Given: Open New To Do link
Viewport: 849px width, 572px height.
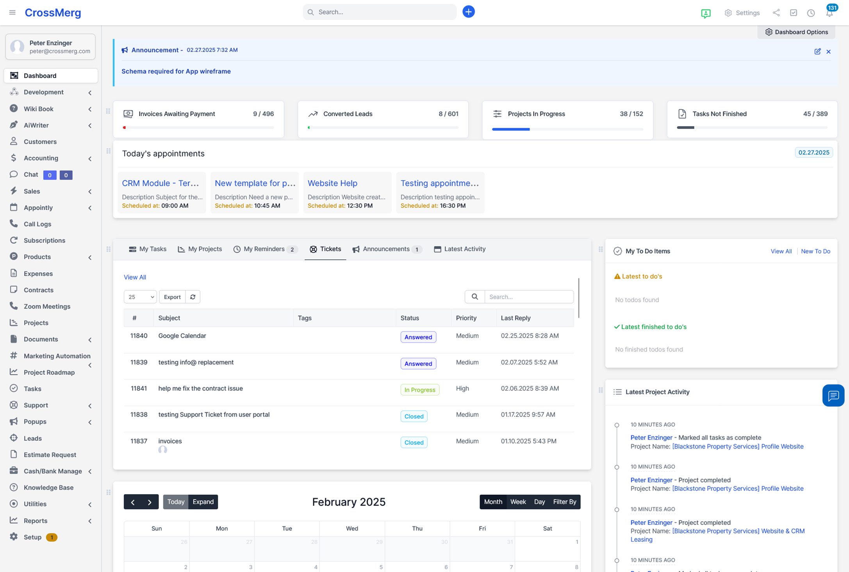Looking at the screenshot, I should point(815,251).
